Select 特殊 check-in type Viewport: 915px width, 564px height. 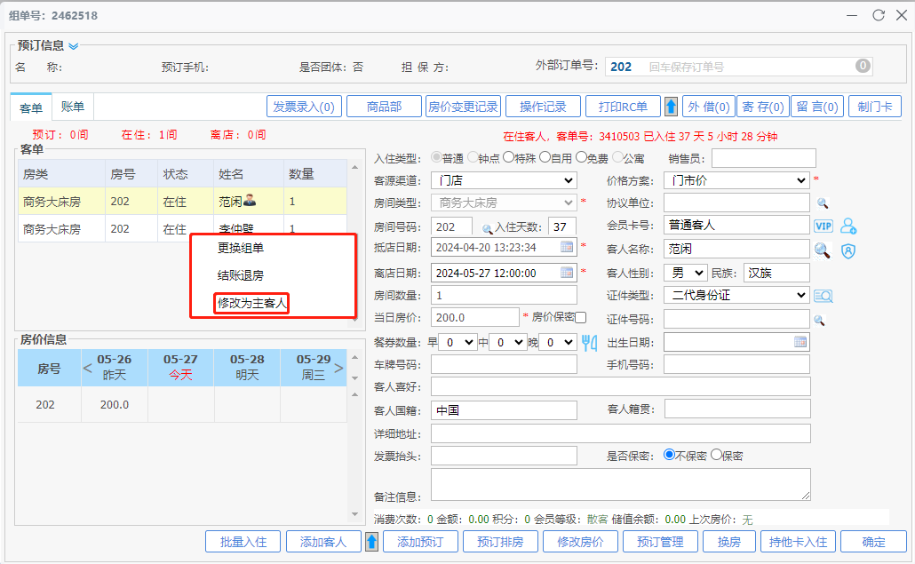tap(508, 157)
